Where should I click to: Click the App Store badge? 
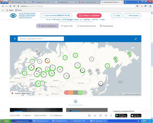click(x=136, y=116)
